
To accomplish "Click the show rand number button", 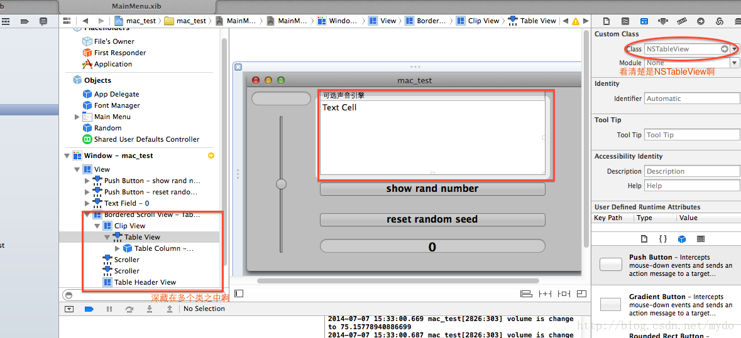I will click(432, 189).
